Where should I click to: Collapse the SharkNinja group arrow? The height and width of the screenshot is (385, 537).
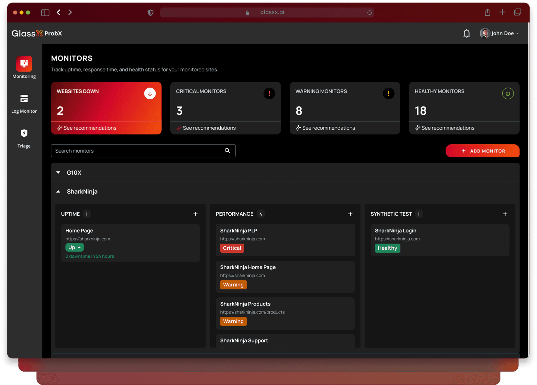pos(58,192)
